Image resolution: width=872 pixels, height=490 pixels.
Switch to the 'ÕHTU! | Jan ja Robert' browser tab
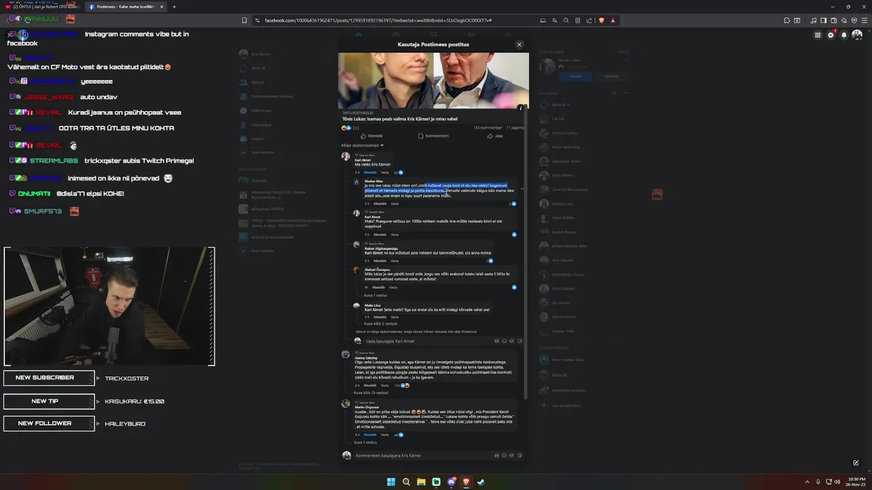(42, 7)
